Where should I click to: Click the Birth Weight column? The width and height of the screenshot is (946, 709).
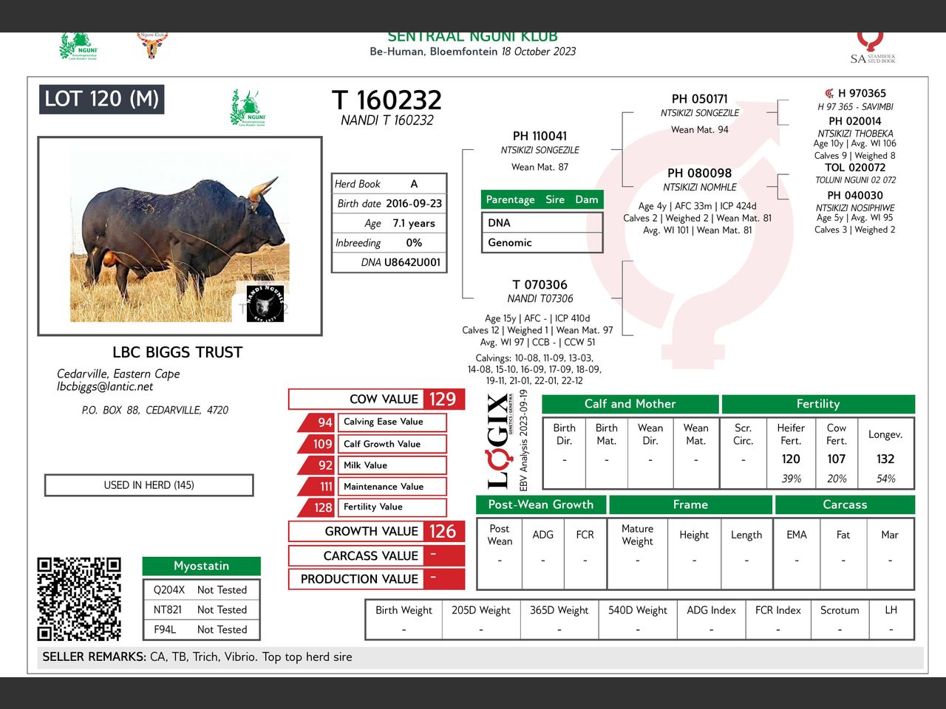coord(404,619)
